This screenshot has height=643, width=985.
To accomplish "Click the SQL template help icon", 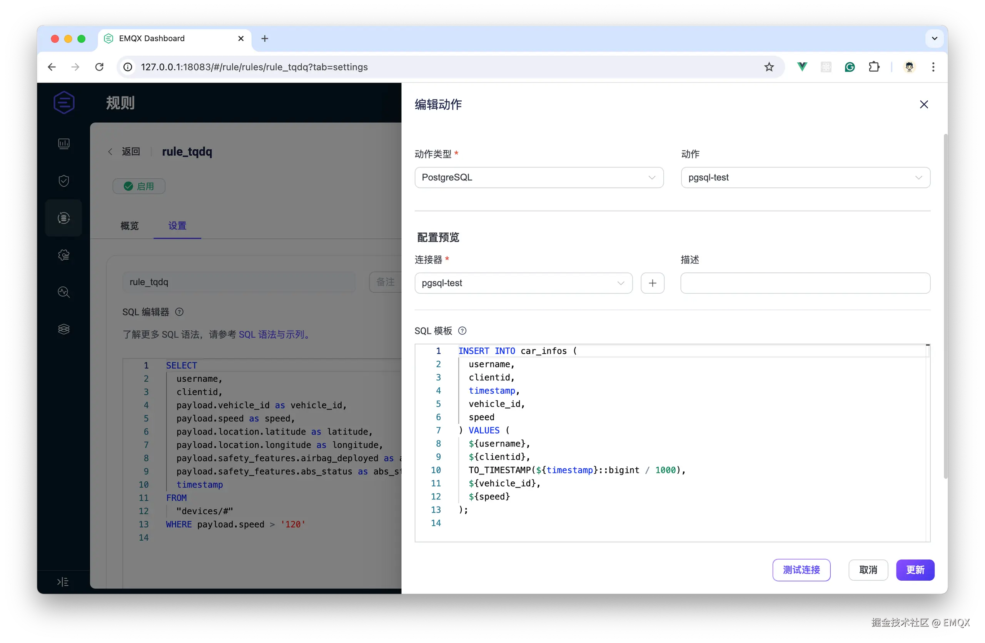I will pos(462,331).
